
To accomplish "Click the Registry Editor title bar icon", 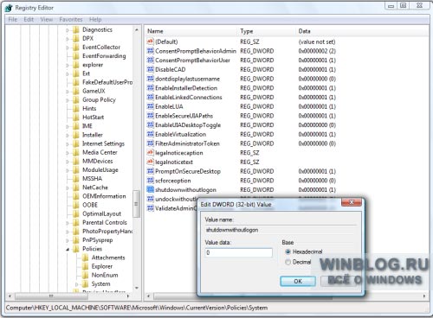I will [x=9, y=8].
